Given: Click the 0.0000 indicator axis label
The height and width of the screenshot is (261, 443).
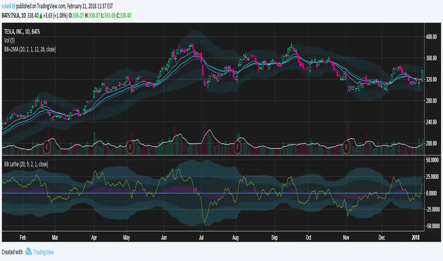Looking at the screenshot, I should 432,193.
